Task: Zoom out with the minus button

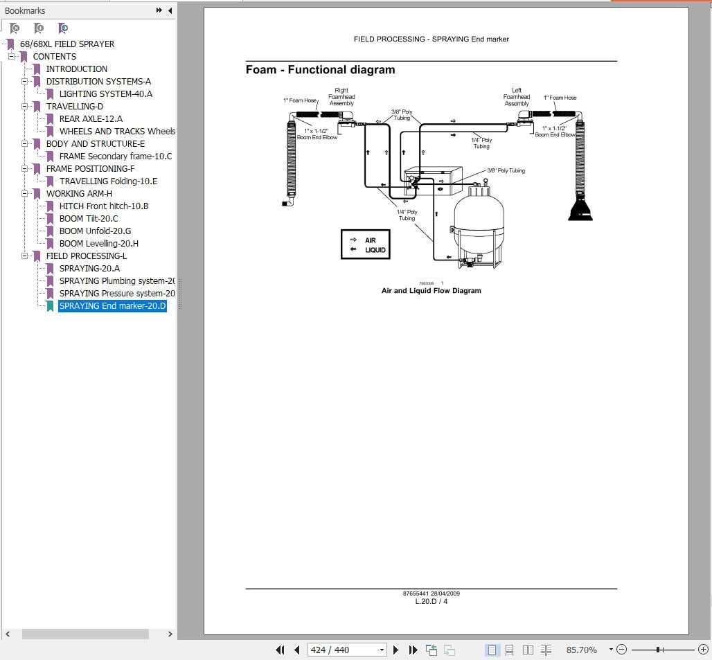Action: point(622,650)
